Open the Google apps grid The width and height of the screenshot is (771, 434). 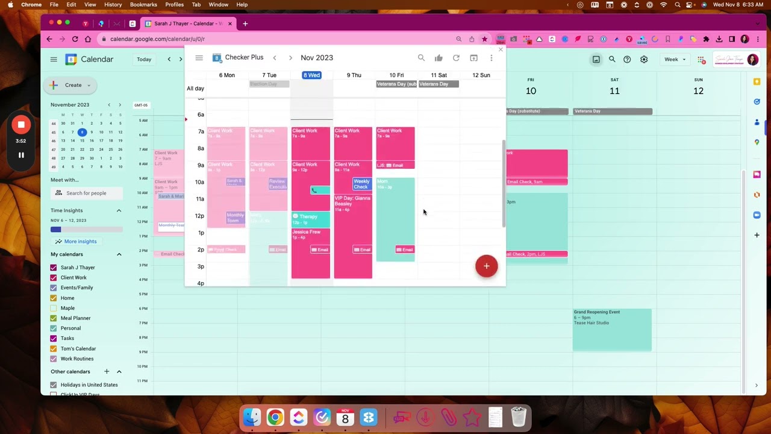pos(701,59)
